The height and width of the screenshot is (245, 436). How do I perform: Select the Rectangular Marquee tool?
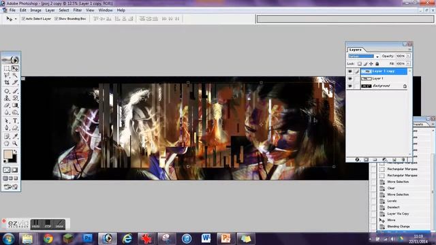(x=7, y=68)
